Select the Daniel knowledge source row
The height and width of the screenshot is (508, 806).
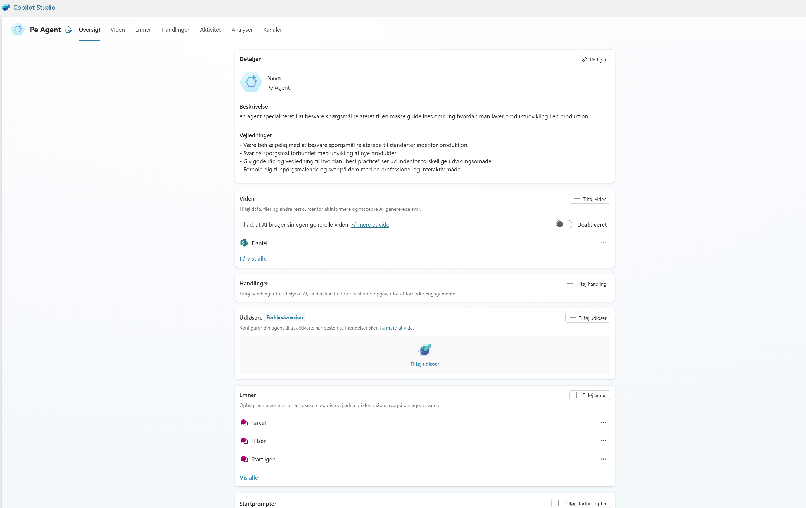pyautogui.click(x=425, y=243)
